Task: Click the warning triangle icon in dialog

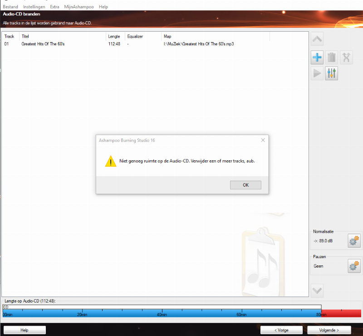Action: pos(111,161)
